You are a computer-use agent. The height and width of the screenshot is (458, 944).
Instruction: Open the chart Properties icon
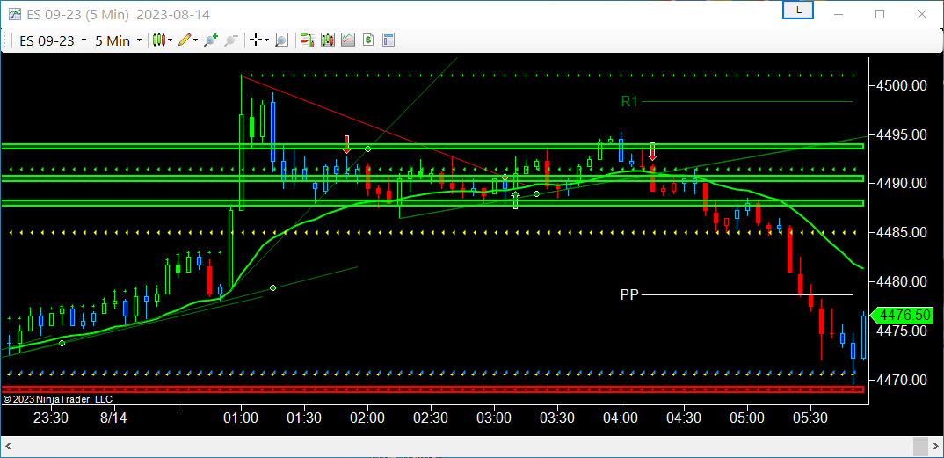(x=388, y=40)
